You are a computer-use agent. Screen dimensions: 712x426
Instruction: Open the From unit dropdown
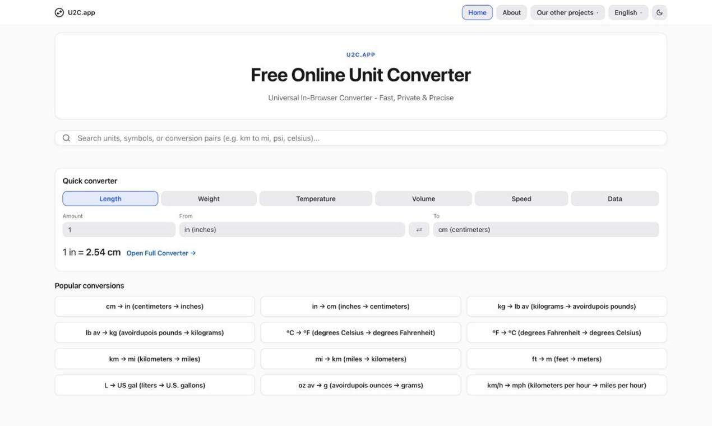click(x=292, y=230)
